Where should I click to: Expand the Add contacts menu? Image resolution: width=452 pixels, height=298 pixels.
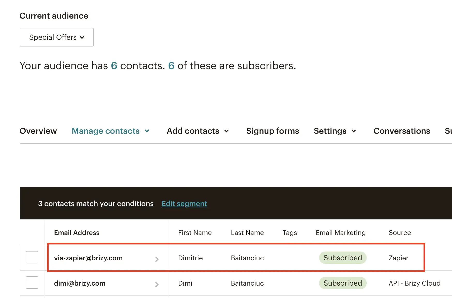pyautogui.click(x=198, y=131)
